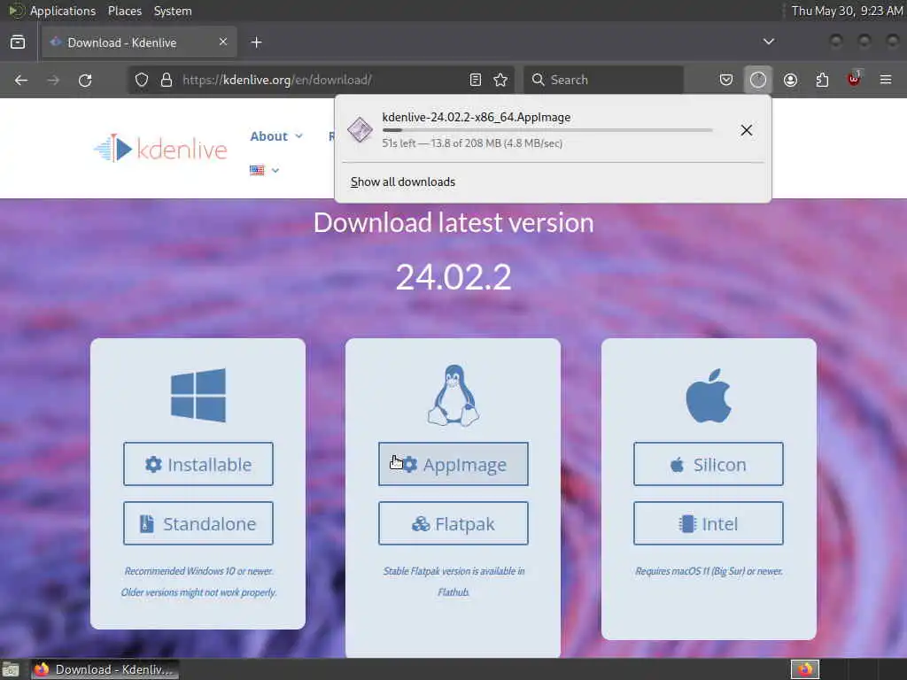The width and height of the screenshot is (907, 680).
Task: Go back with the browser back arrow
Action: 21,80
